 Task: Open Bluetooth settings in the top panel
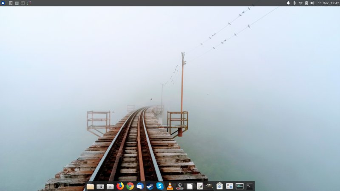294,3
